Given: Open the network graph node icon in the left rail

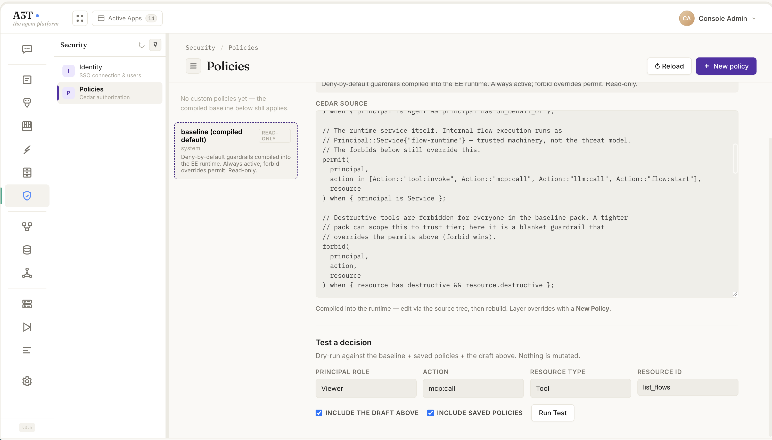Looking at the screenshot, I should (x=27, y=273).
